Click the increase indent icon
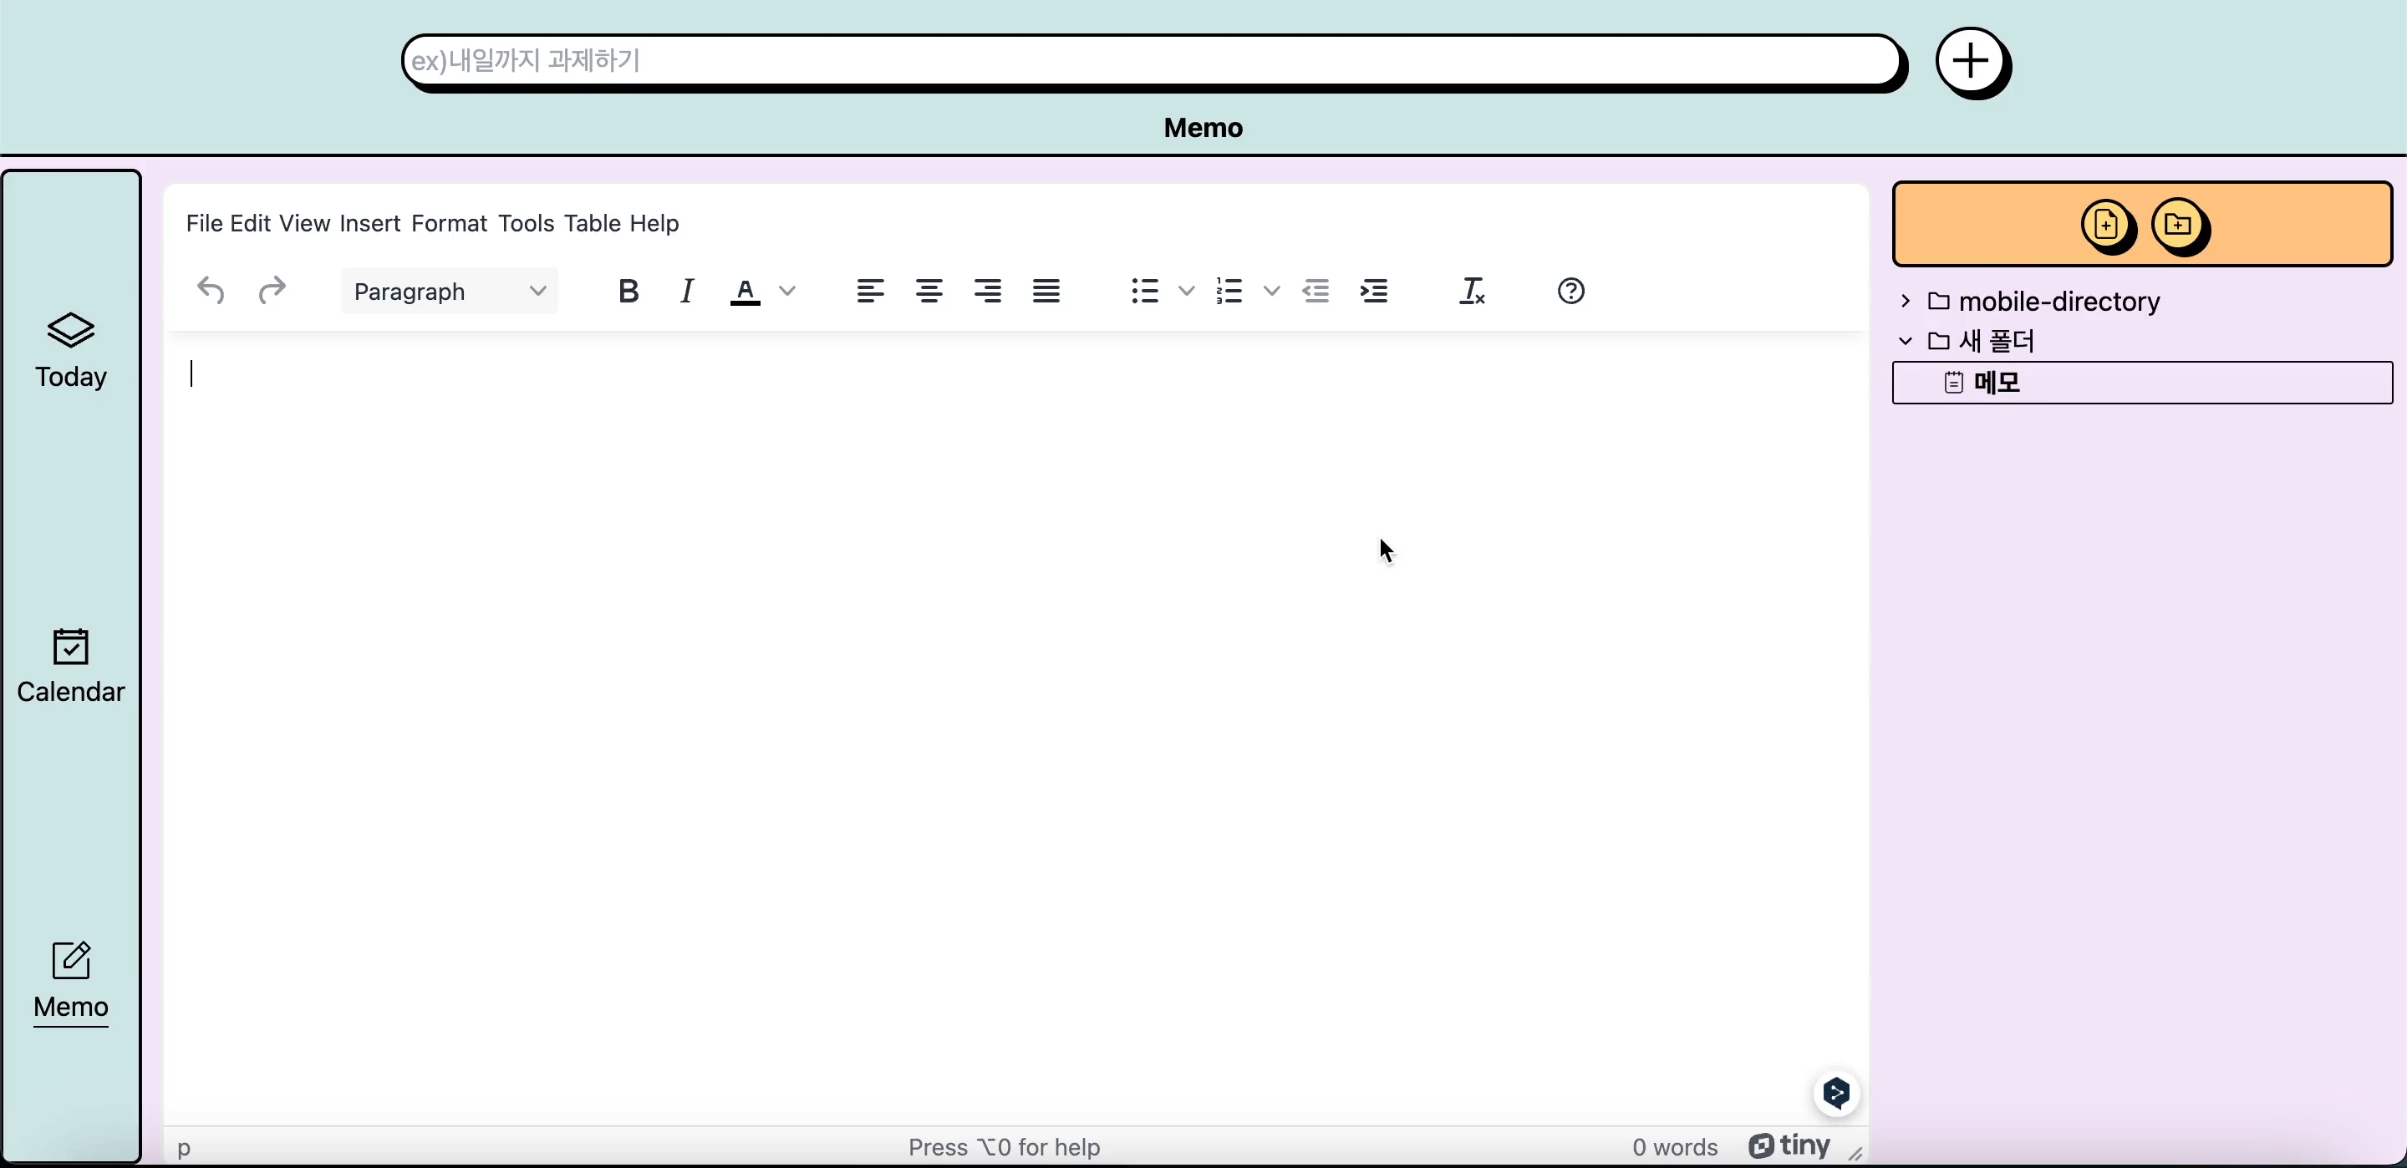 pyautogui.click(x=1375, y=292)
